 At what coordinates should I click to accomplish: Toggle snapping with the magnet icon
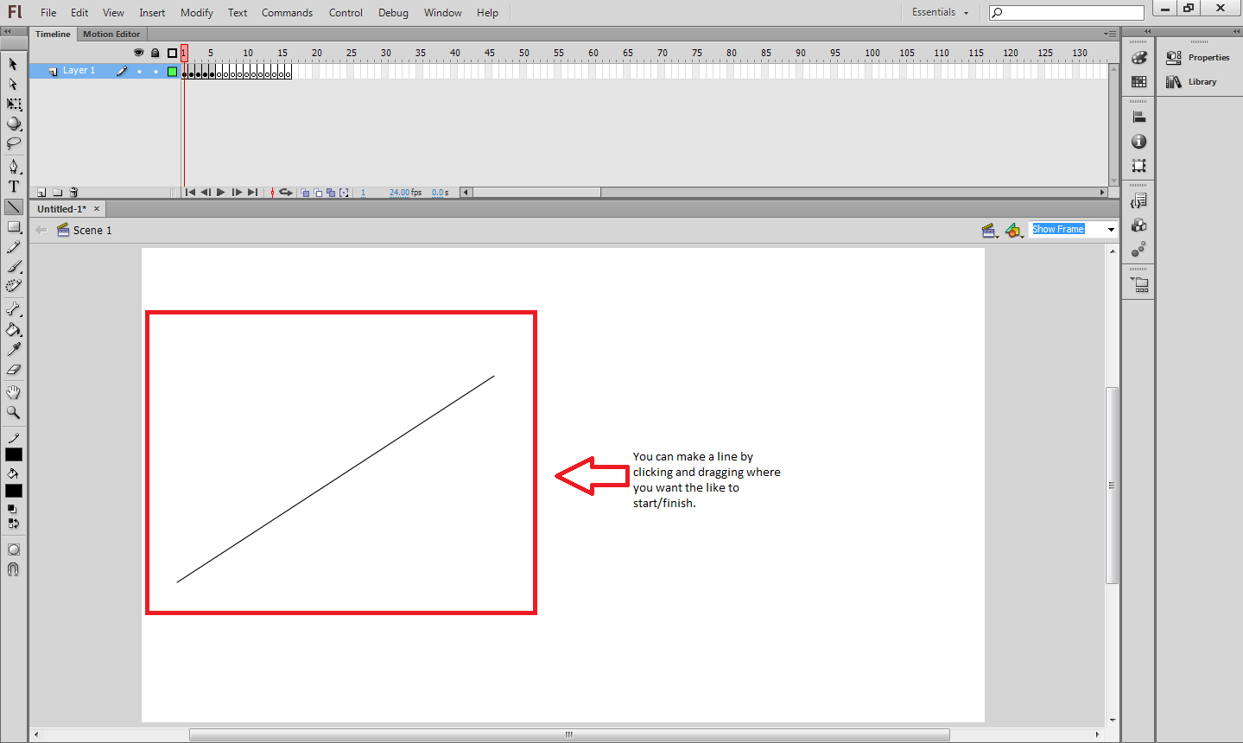13,568
